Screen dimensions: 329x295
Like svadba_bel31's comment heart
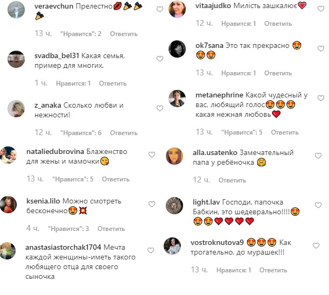point(160,59)
